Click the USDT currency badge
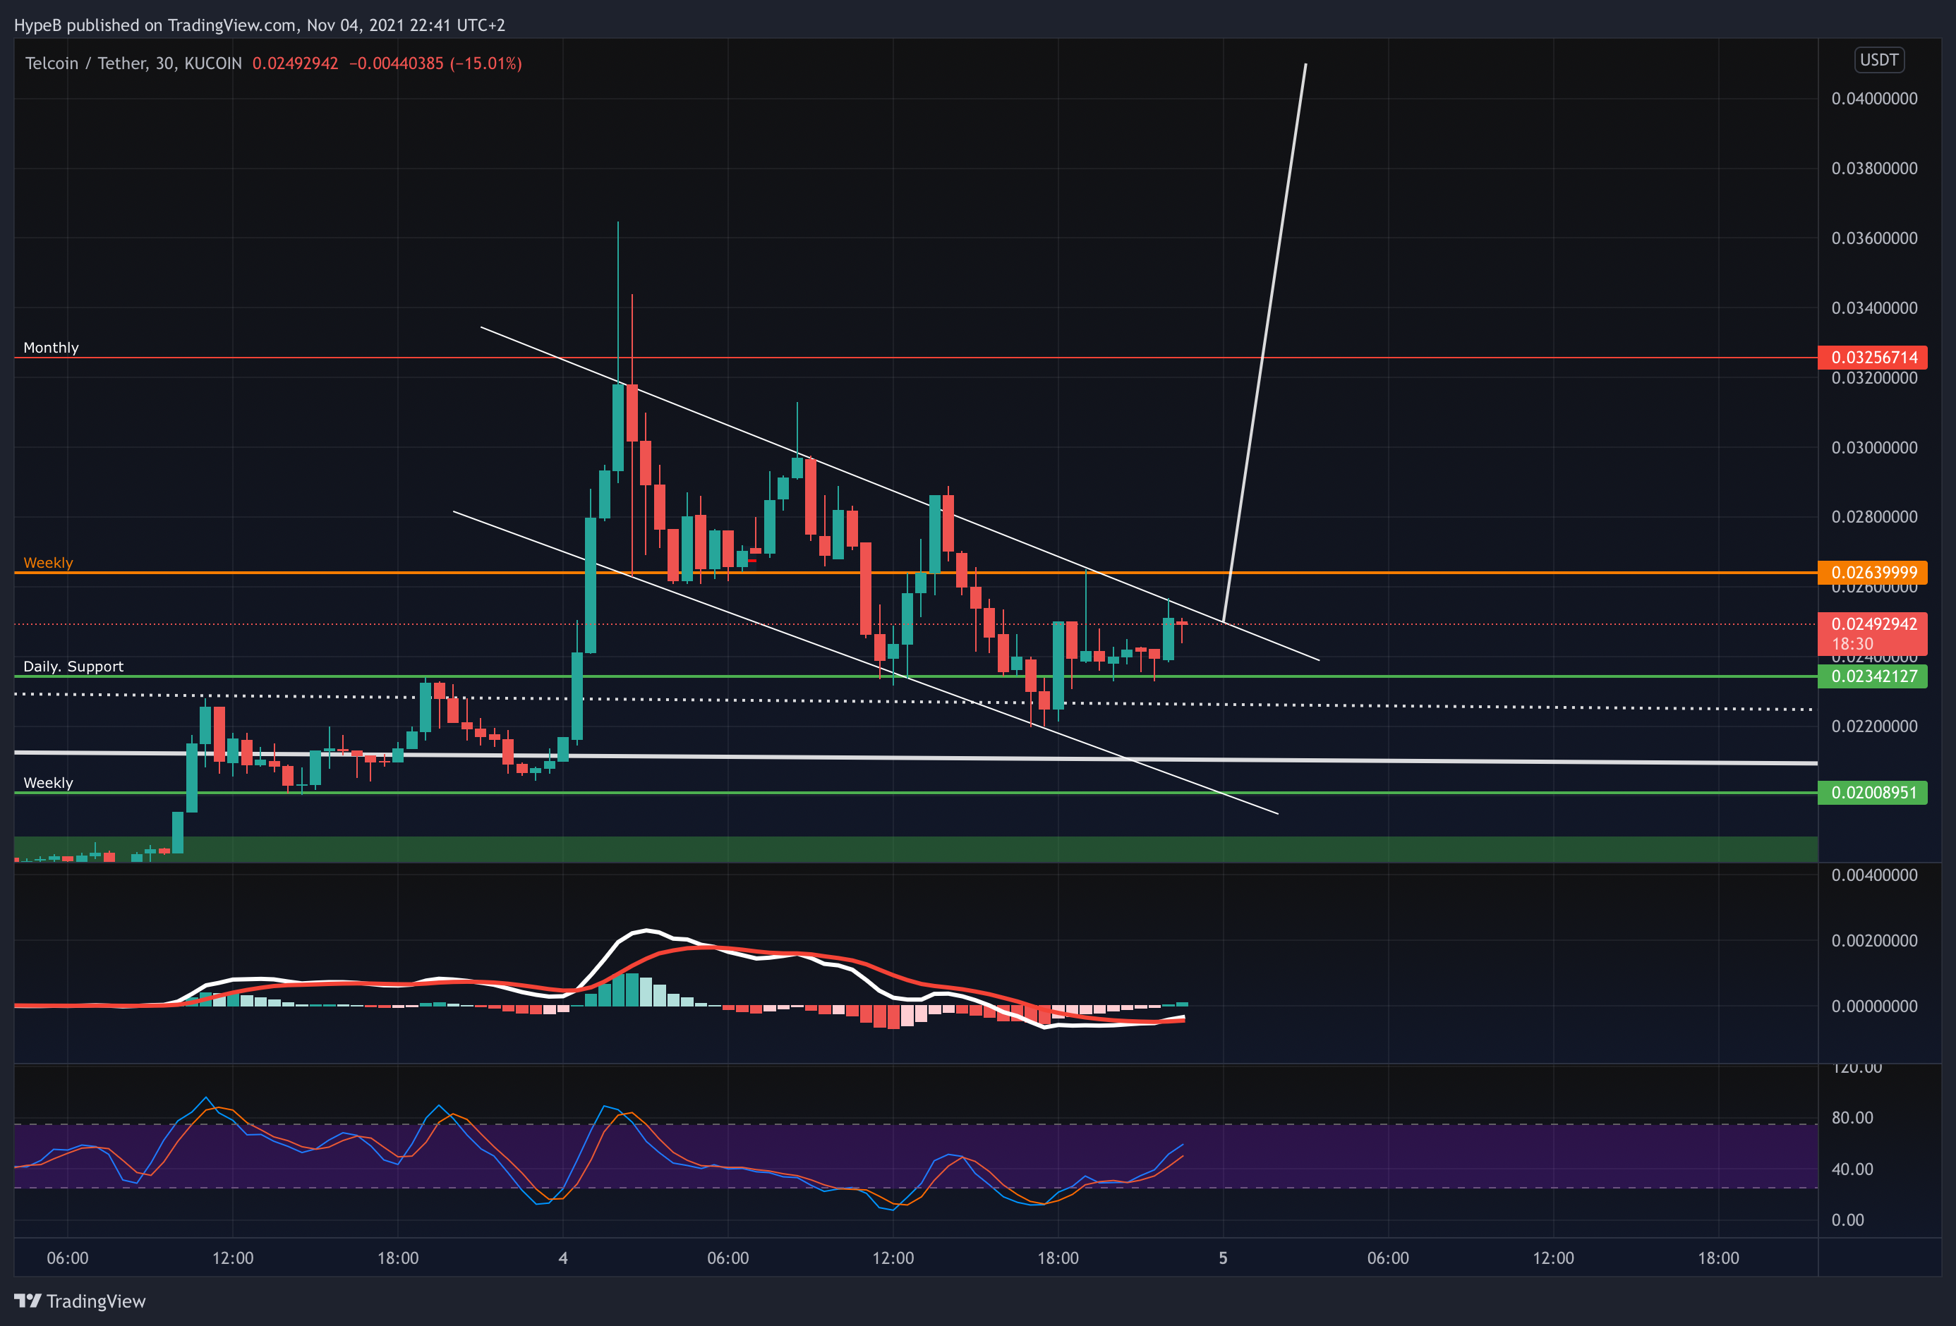1956x1326 pixels. coord(1878,60)
